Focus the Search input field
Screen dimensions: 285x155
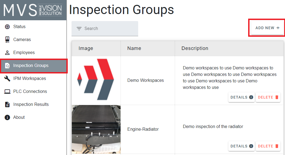pos(105,29)
